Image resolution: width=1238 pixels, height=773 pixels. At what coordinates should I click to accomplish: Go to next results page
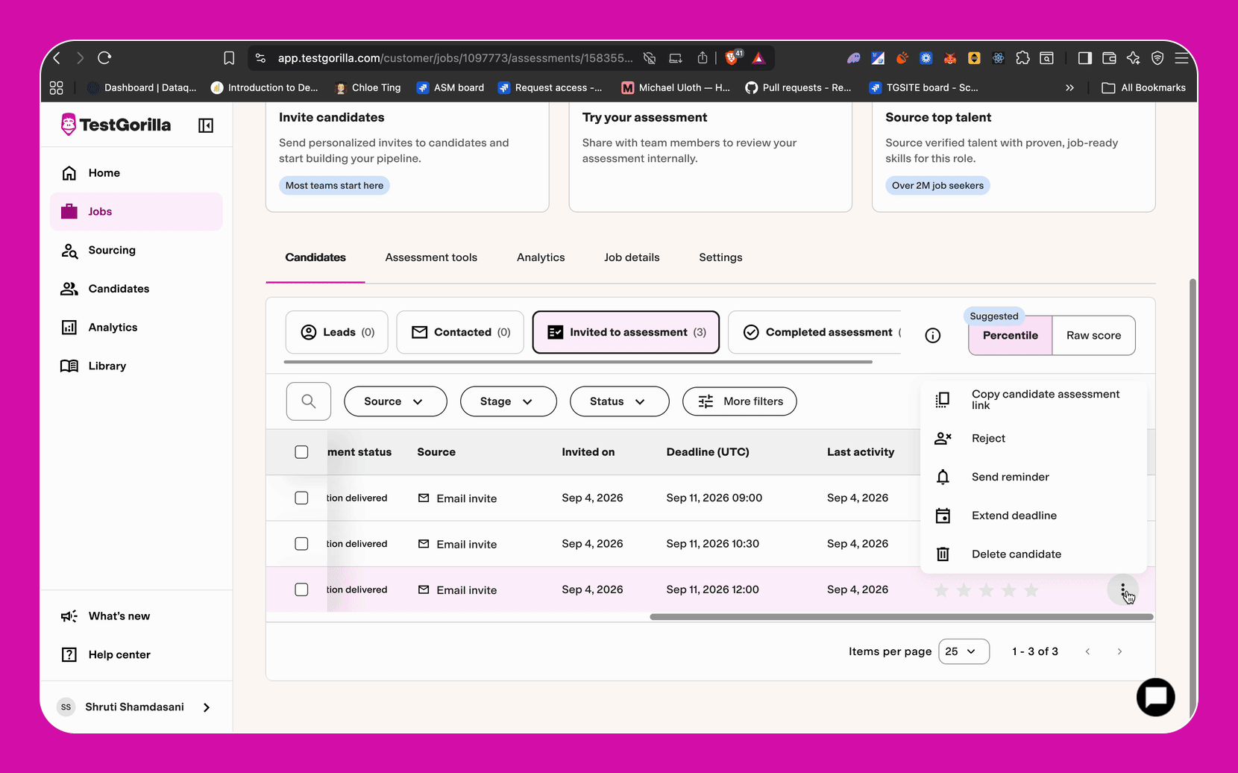pyautogui.click(x=1119, y=651)
